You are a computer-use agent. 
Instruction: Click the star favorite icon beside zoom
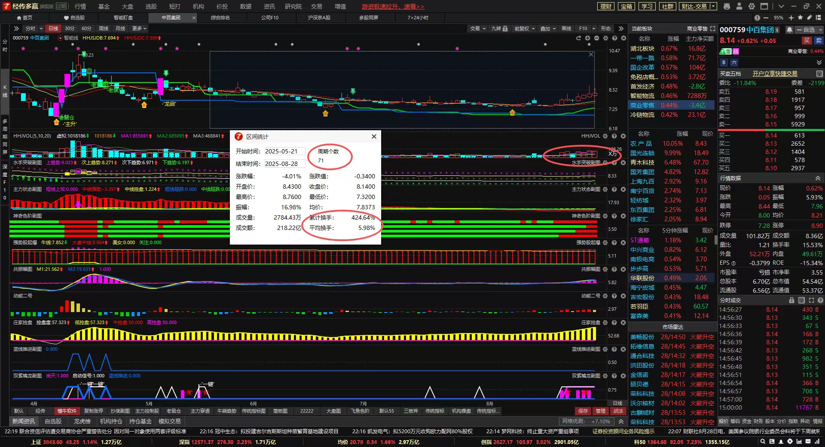click(800, 18)
